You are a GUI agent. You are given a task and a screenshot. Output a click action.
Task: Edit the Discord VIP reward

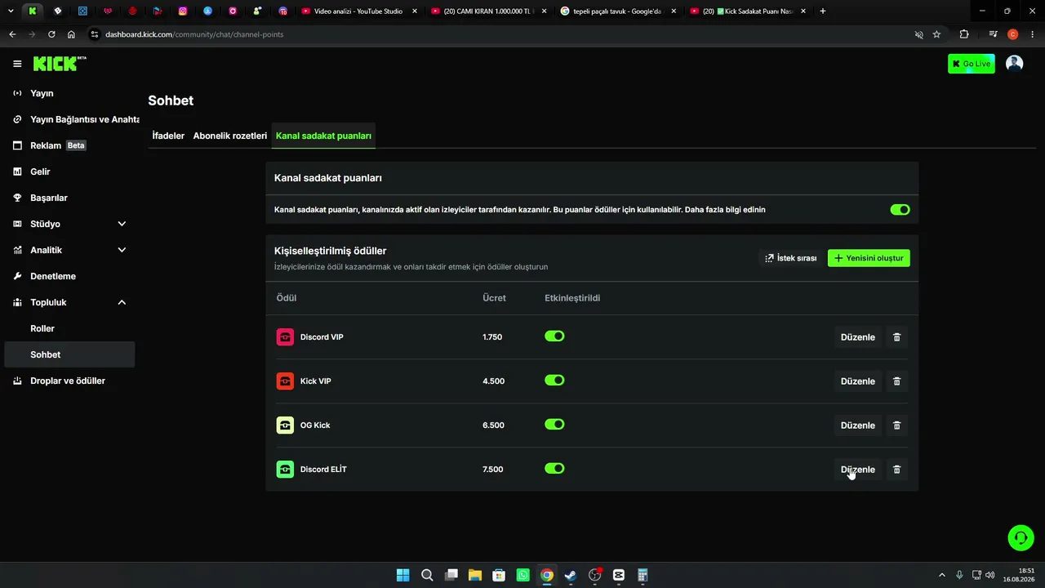(x=858, y=337)
